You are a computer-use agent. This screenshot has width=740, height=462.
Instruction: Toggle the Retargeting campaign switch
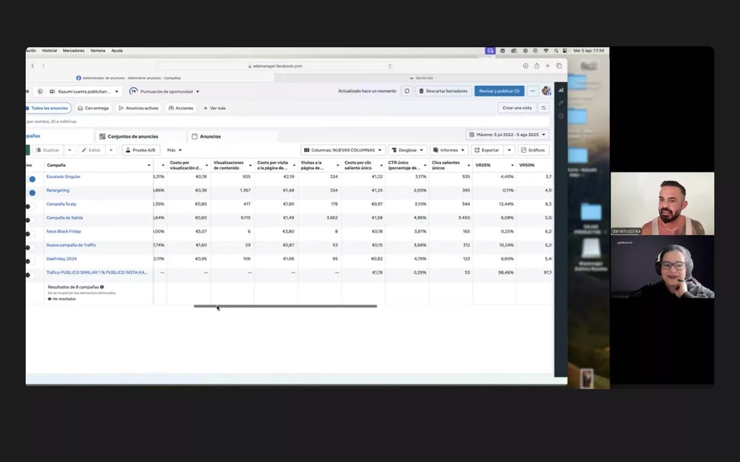tap(30, 192)
